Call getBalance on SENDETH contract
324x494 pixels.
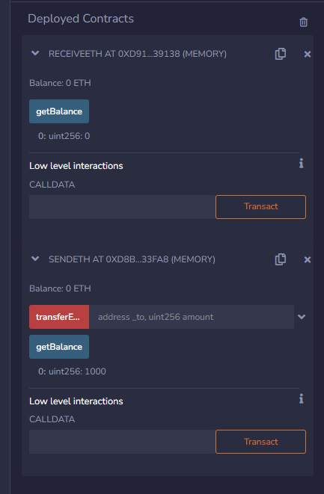tap(59, 347)
